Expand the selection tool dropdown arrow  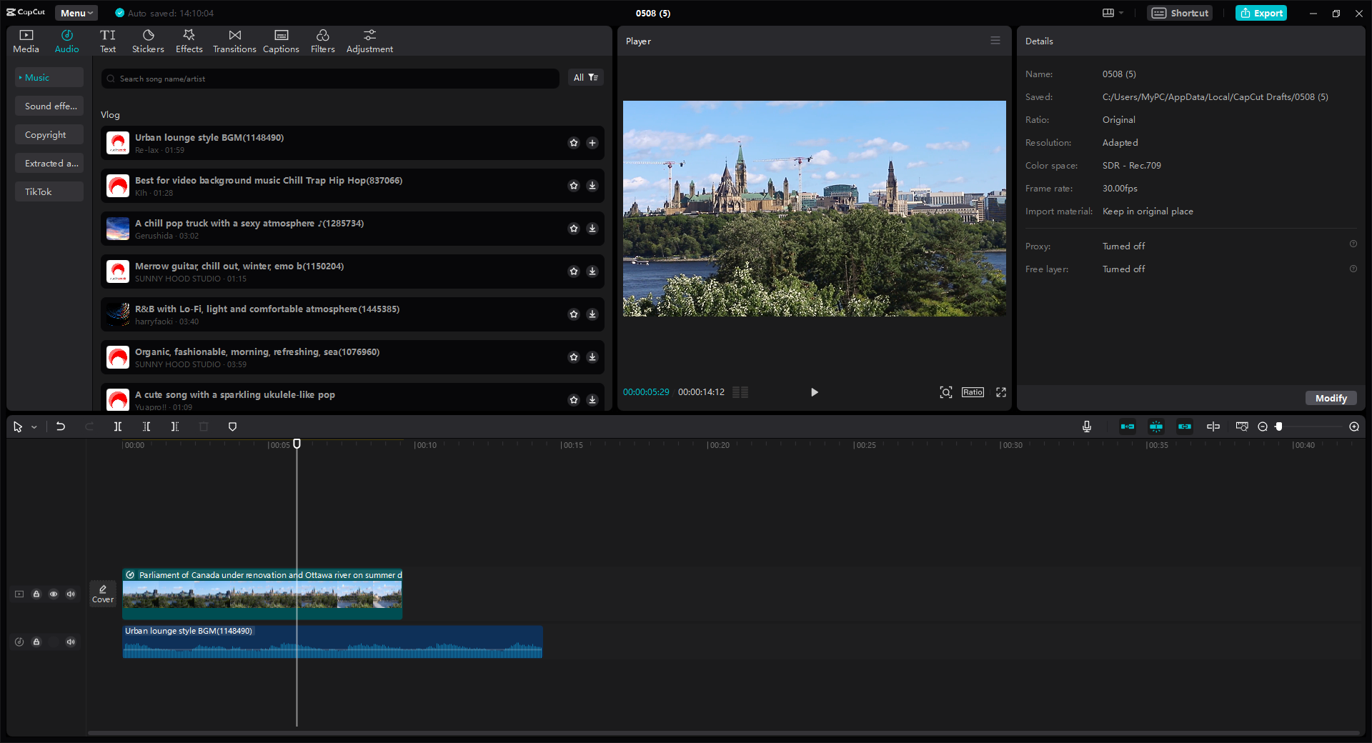click(33, 427)
